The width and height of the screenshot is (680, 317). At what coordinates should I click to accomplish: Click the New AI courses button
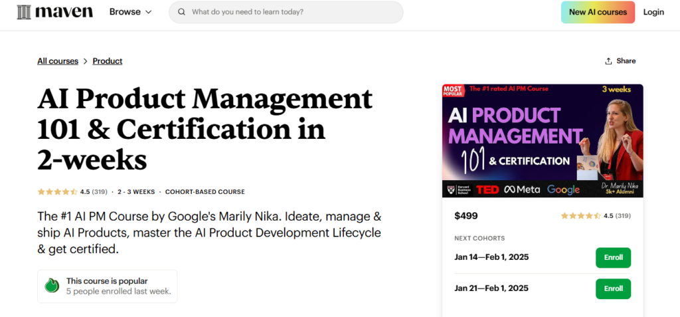(598, 12)
